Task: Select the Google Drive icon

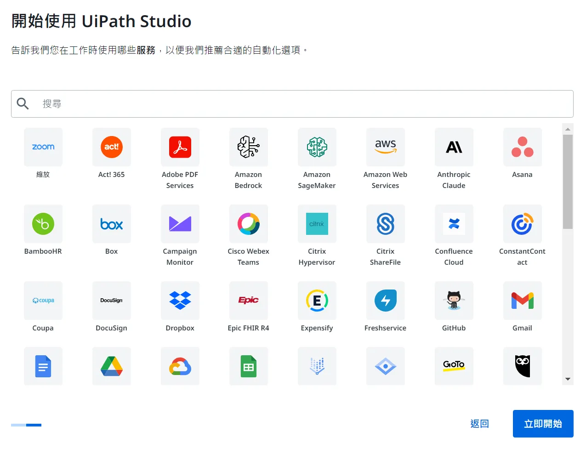Action: (112, 366)
